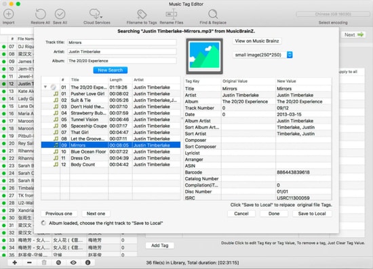
Task: Click the Track title input field
Action: tap(121, 43)
